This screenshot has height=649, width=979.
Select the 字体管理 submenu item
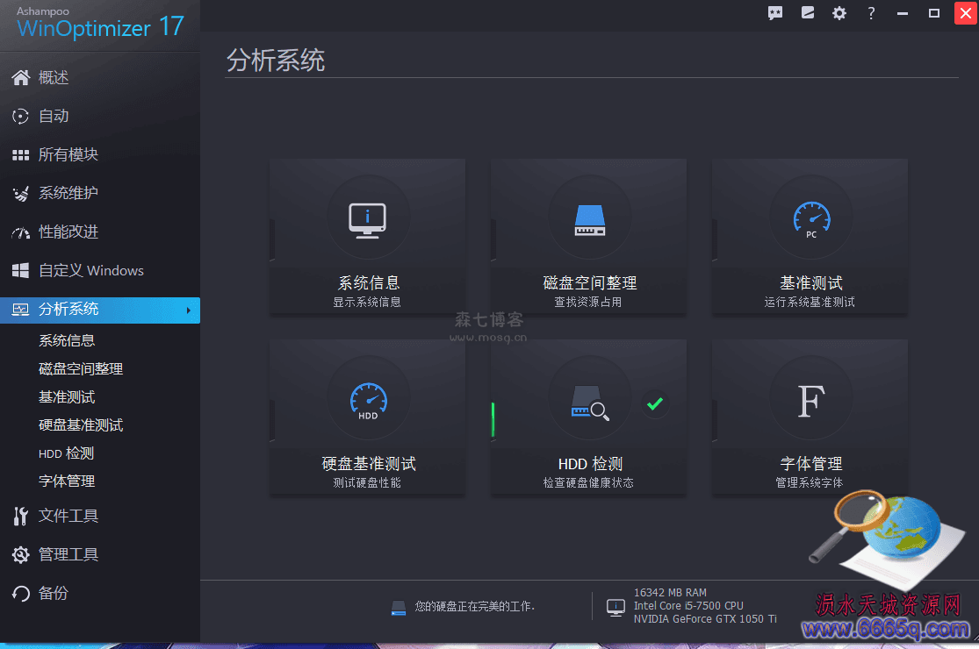(67, 481)
